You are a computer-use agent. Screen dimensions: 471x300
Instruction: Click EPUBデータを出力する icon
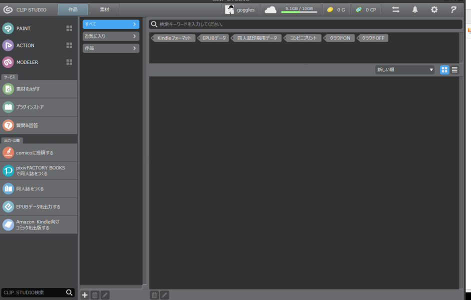tap(8, 206)
